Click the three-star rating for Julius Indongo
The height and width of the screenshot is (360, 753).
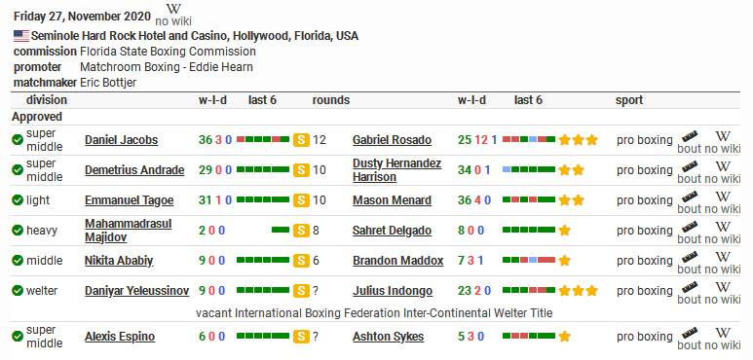tap(579, 291)
